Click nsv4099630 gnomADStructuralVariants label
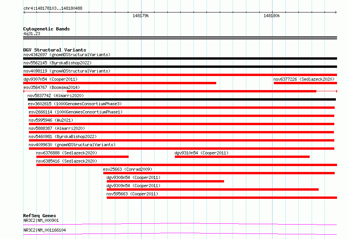348x239 pixels. click(x=72, y=145)
